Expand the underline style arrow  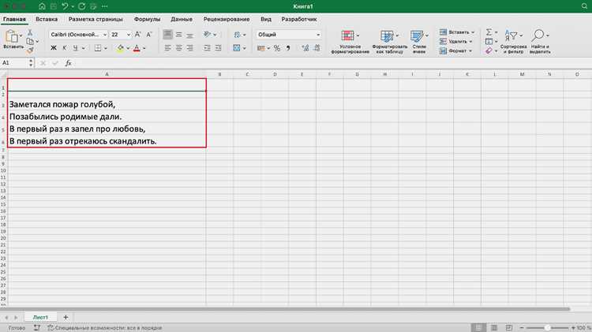[x=84, y=48]
